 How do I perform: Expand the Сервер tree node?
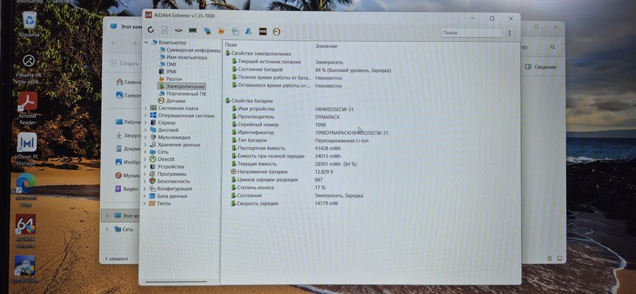145,123
